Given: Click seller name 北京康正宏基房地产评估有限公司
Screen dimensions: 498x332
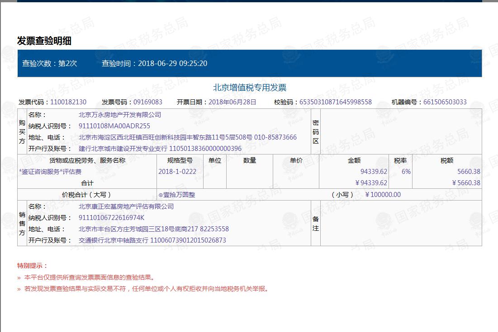Looking at the screenshot, I should click(x=126, y=206).
